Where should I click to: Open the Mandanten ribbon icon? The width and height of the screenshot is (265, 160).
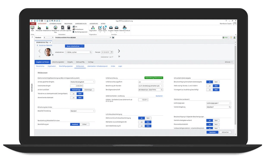[x=39, y=28]
